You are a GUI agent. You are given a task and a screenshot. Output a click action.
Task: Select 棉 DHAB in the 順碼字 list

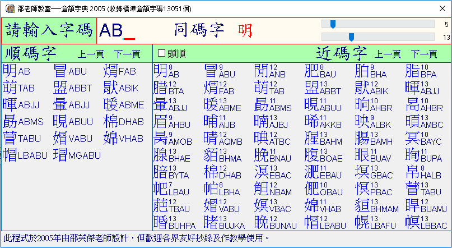124,121
